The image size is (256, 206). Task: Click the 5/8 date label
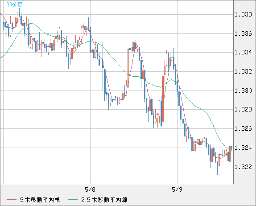(x=90, y=190)
